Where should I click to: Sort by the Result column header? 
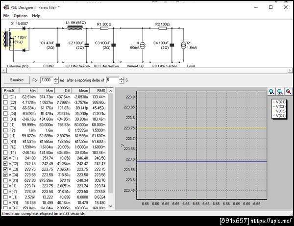(10, 91)
